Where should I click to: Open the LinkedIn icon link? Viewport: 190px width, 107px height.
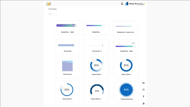point(143,83)
